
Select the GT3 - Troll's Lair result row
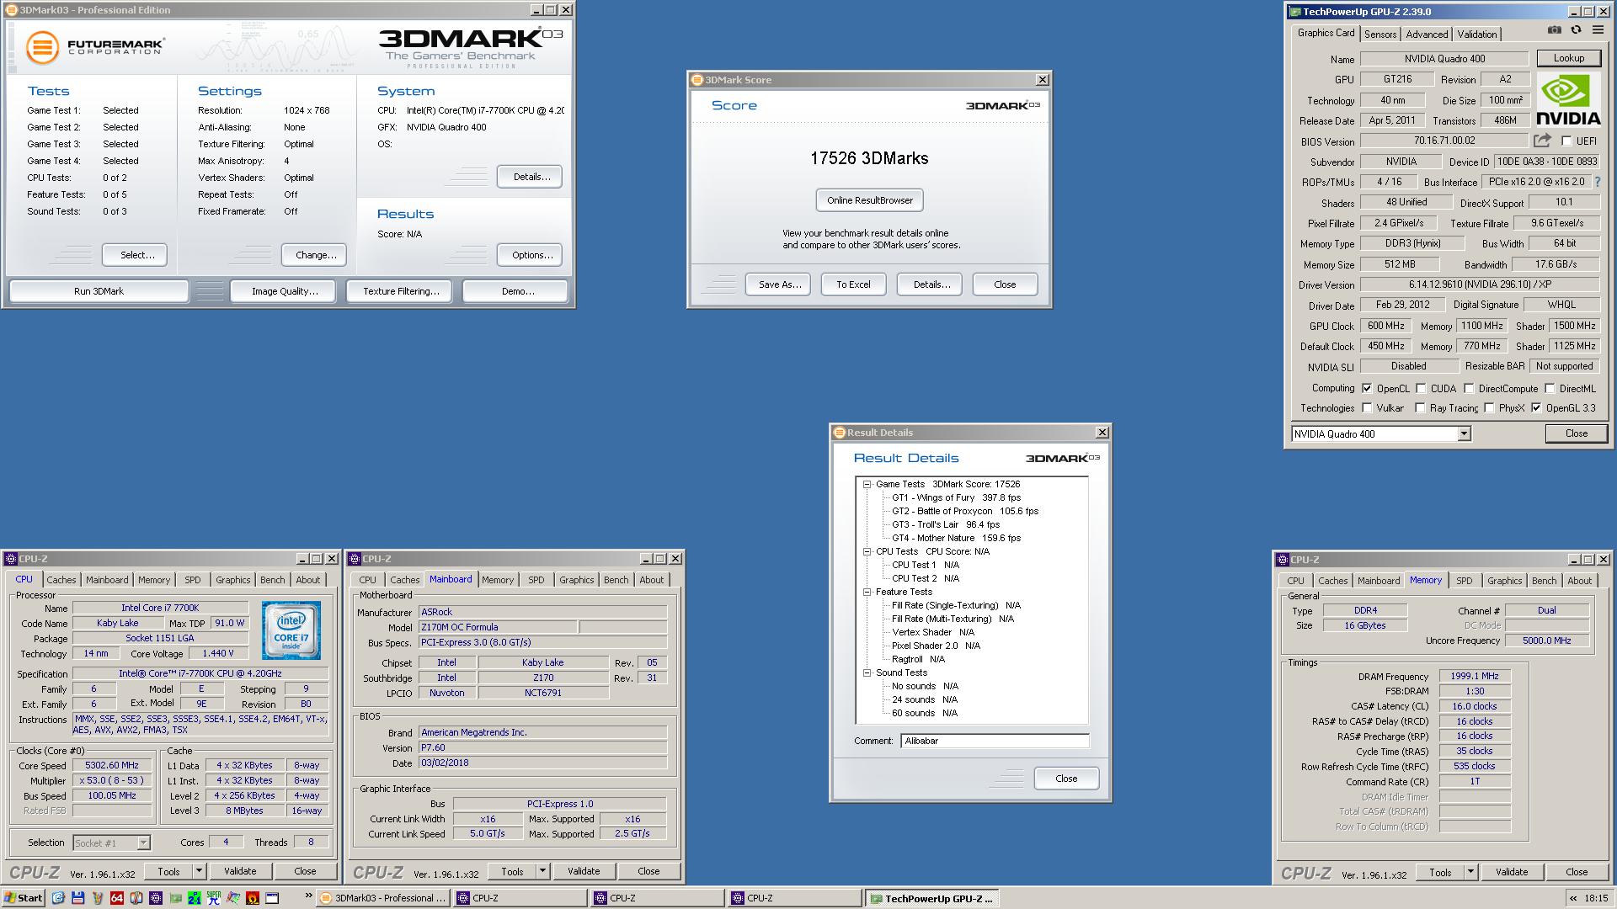click(x=946, y=524)
